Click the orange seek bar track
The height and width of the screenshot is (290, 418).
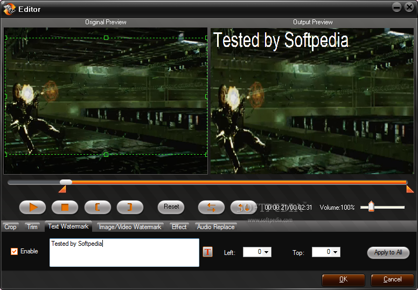[x=239, y=183]
